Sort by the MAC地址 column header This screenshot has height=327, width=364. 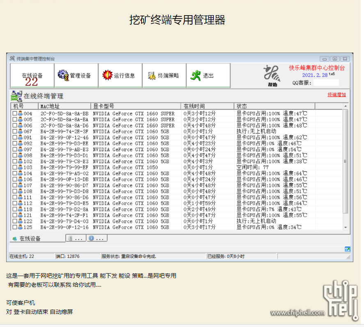click(x=64, y=106)
